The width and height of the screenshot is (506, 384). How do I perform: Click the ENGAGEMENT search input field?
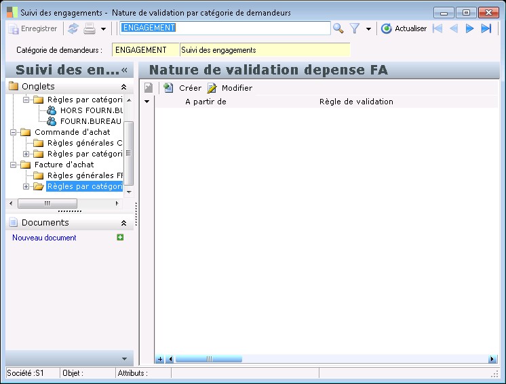pos(225,28)
